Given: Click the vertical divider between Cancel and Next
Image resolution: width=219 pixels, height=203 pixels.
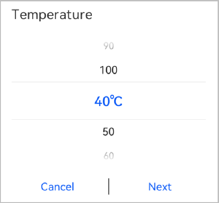Looking at the screenshot, I should pyautogui.click(x=109, y=187).
